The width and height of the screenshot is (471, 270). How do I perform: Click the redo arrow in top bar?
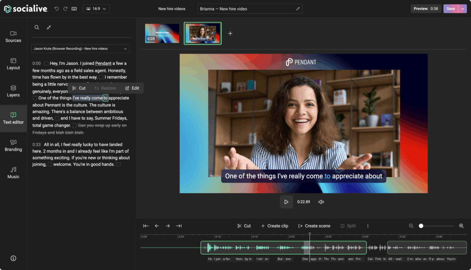(65, 9)
